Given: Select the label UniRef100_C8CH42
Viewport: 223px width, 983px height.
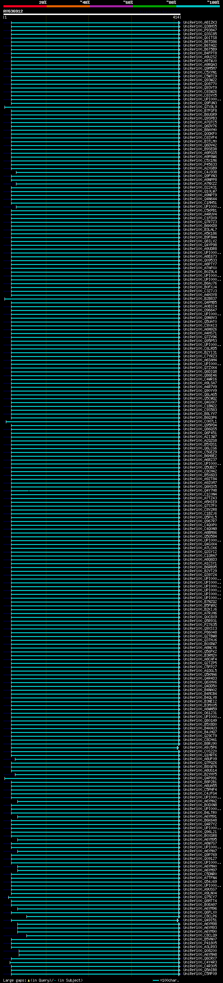Looking at the screenshot, I should click(200, 471).
